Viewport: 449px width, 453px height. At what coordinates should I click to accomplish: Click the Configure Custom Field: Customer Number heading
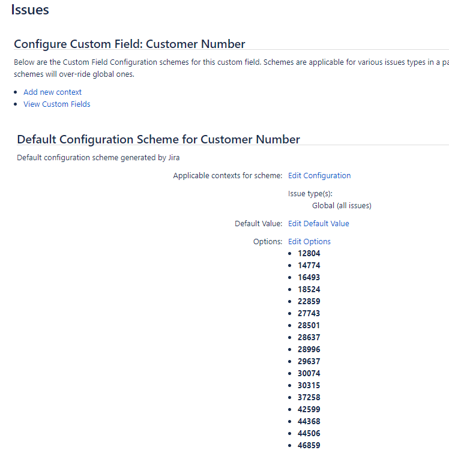coord(129,44)
